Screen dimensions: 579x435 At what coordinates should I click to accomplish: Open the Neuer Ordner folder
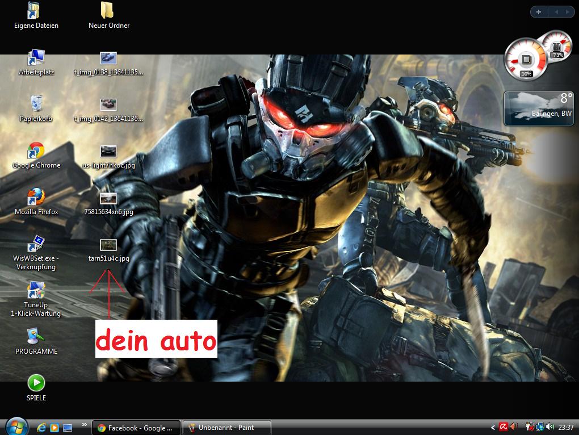click(x=108, y=15)
